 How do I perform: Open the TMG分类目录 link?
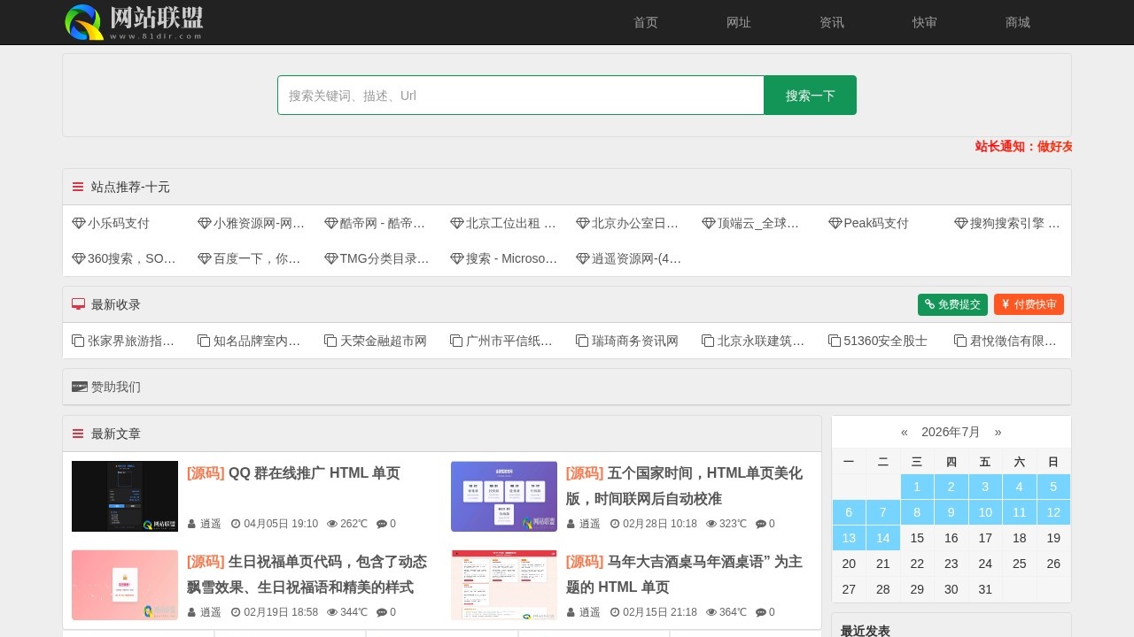(x=377, y=258)
